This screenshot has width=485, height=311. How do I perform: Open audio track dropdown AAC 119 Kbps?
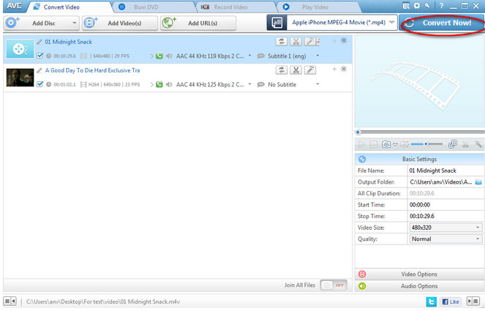click(x=249, y=56)
